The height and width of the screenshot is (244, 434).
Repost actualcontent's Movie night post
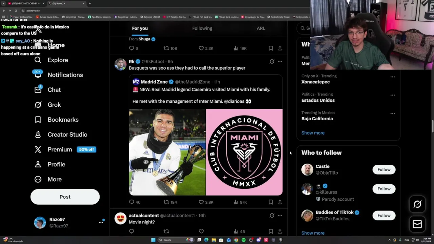(166, 231)
